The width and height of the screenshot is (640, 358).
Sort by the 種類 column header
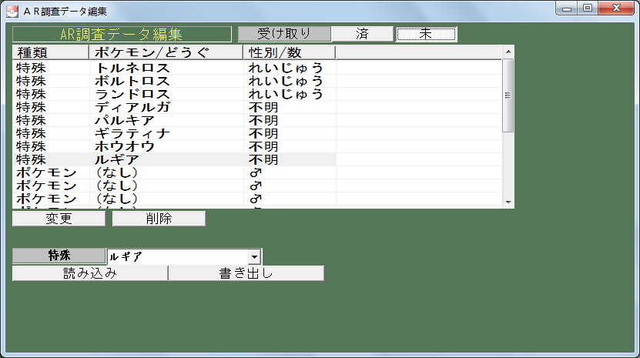pyautogui.click(x=51, y=52)
